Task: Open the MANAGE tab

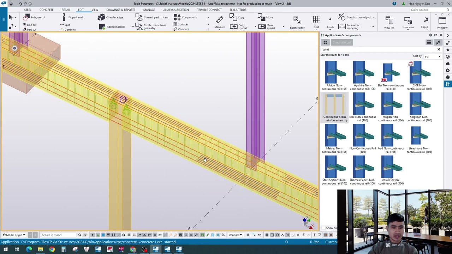Action: pos(149,10)
